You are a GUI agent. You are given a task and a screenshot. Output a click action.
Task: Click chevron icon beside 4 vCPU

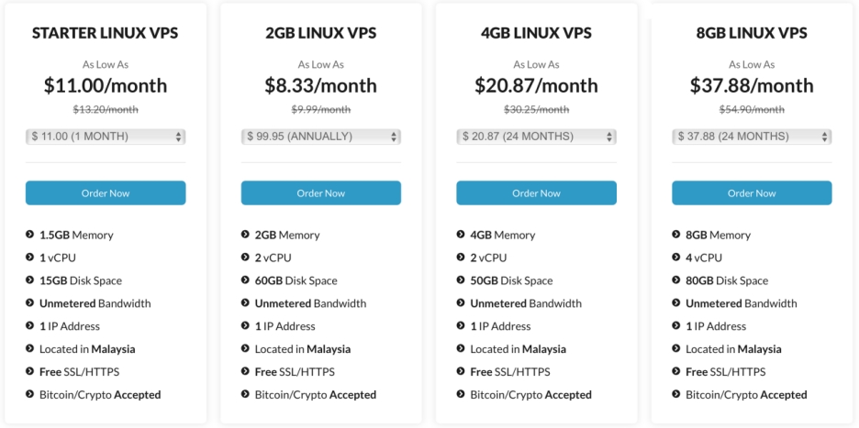(676, 257)
